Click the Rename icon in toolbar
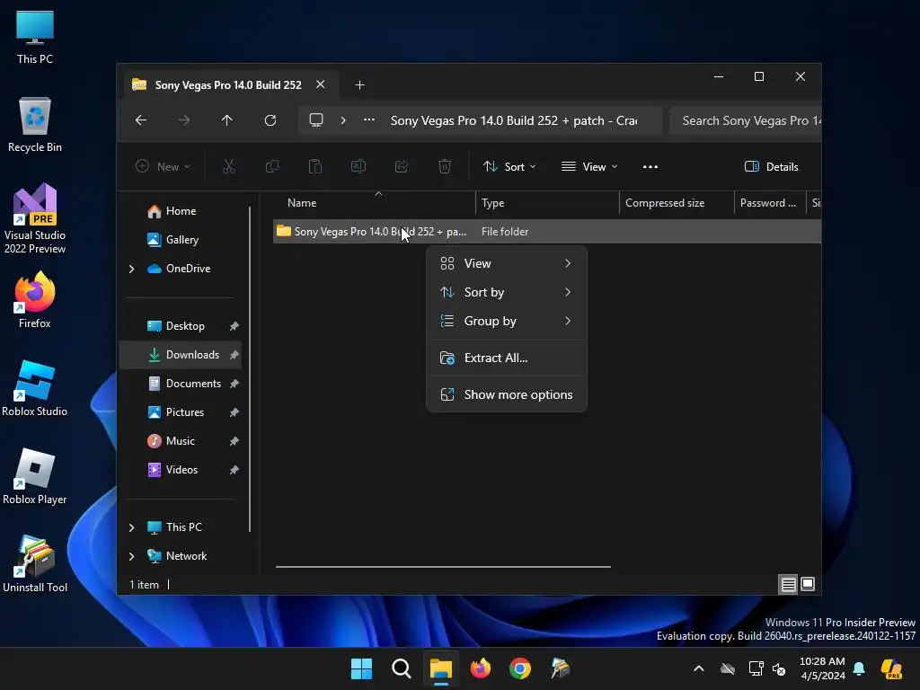920x690 pixels. tap(358, 166)
